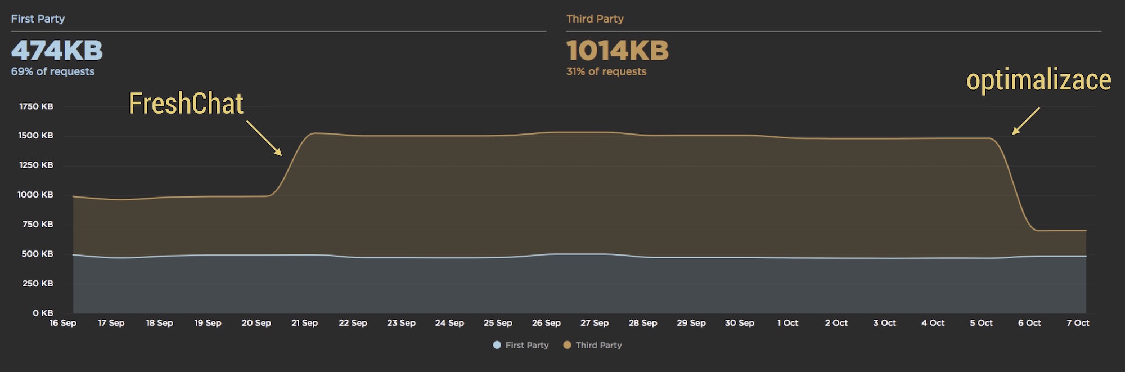
Task: Click the 31% of requests text
Action: point(606,71)
